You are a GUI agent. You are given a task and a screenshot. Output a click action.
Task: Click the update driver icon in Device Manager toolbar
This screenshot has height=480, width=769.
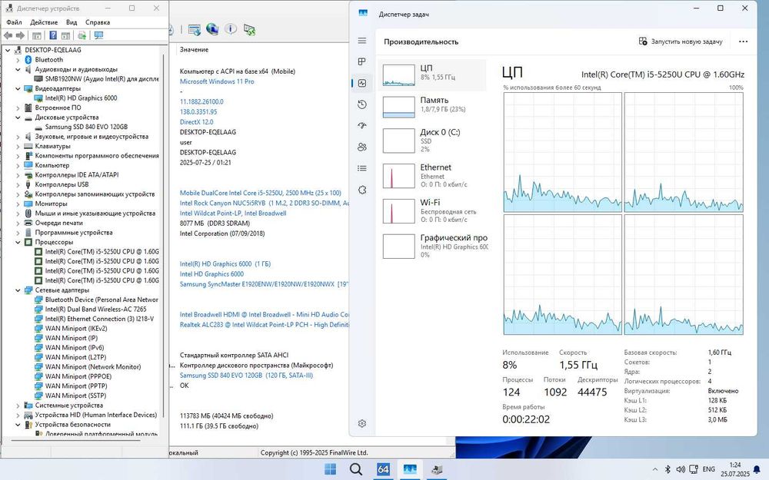[82, 35]
